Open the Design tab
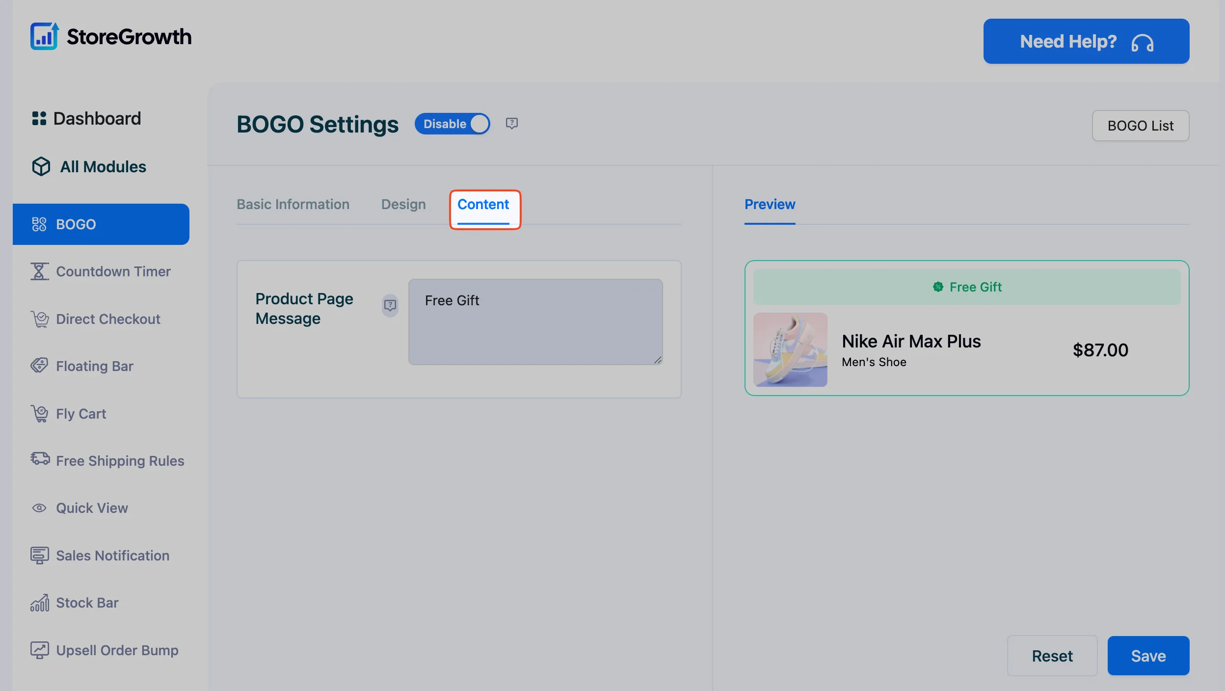This screenshot has height=691, width=1225. tap(403, 204)
